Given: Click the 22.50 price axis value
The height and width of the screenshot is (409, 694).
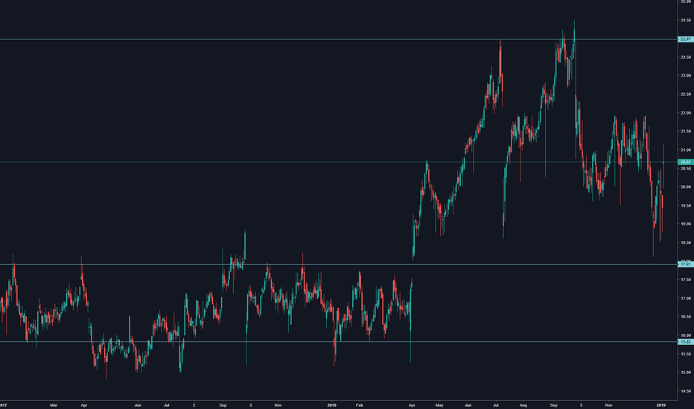Looking at the screenshot, I should click(x=686, y=94).
